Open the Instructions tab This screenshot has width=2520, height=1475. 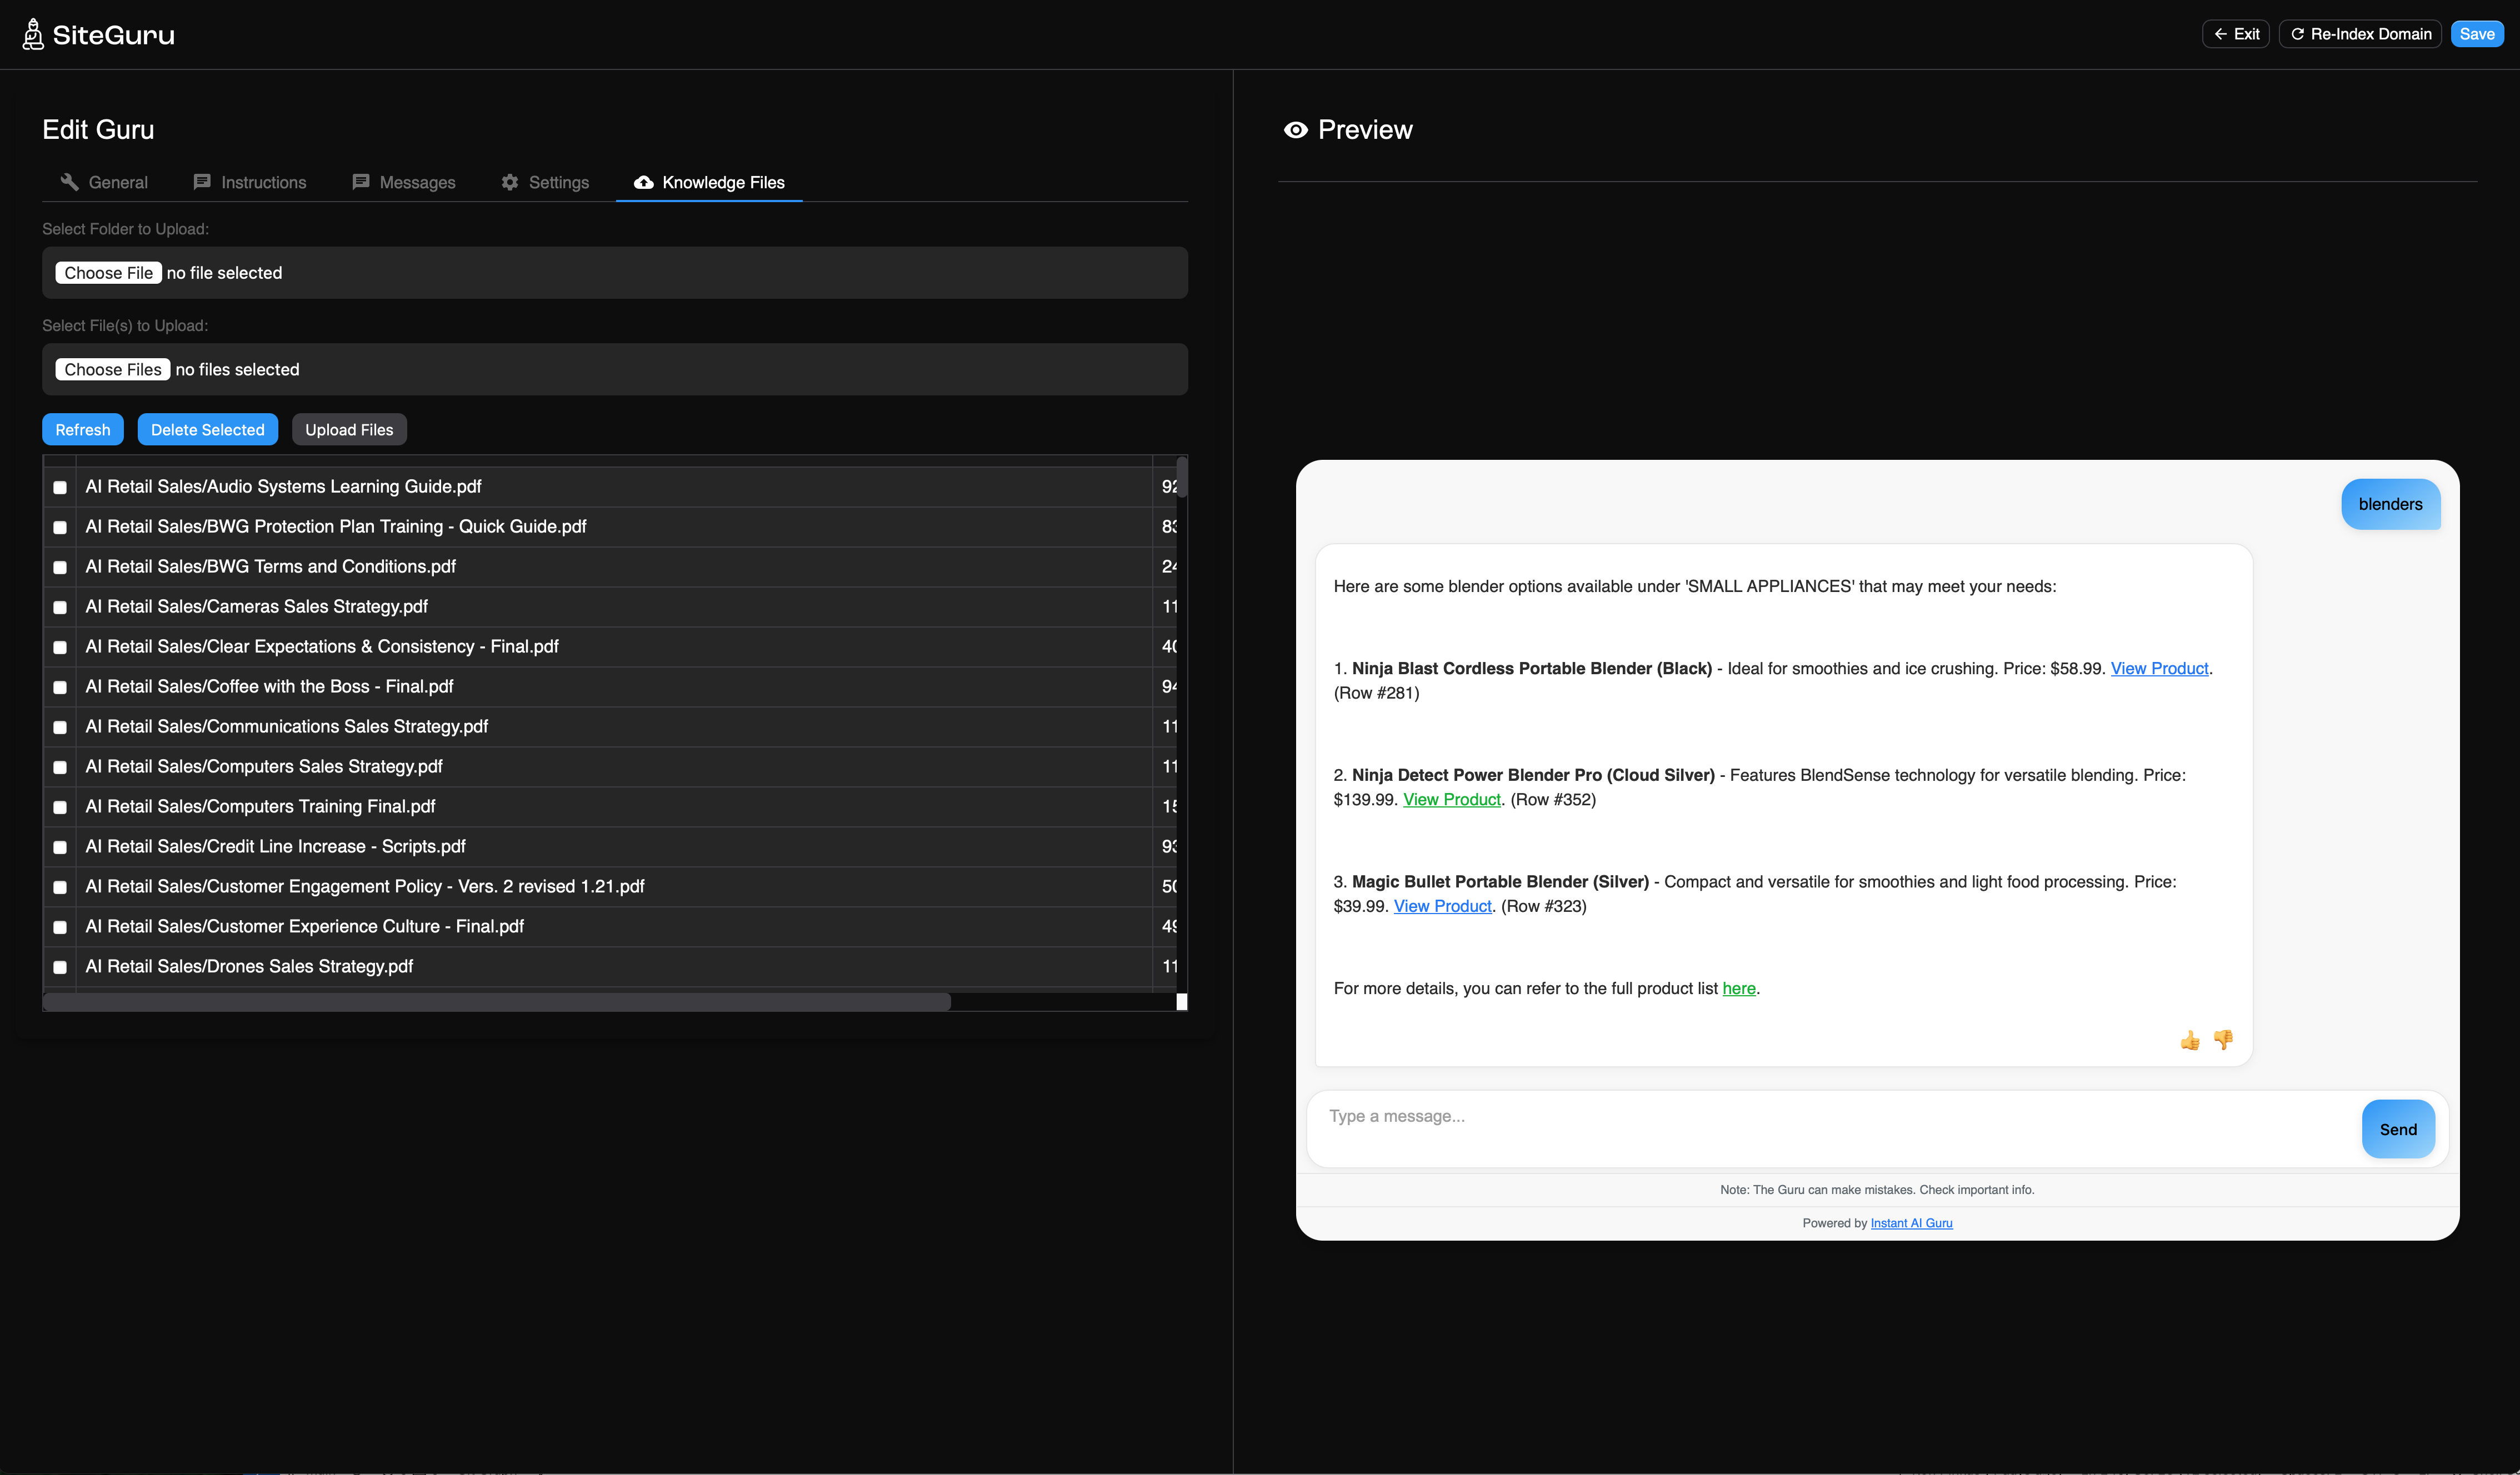(250, 182)
